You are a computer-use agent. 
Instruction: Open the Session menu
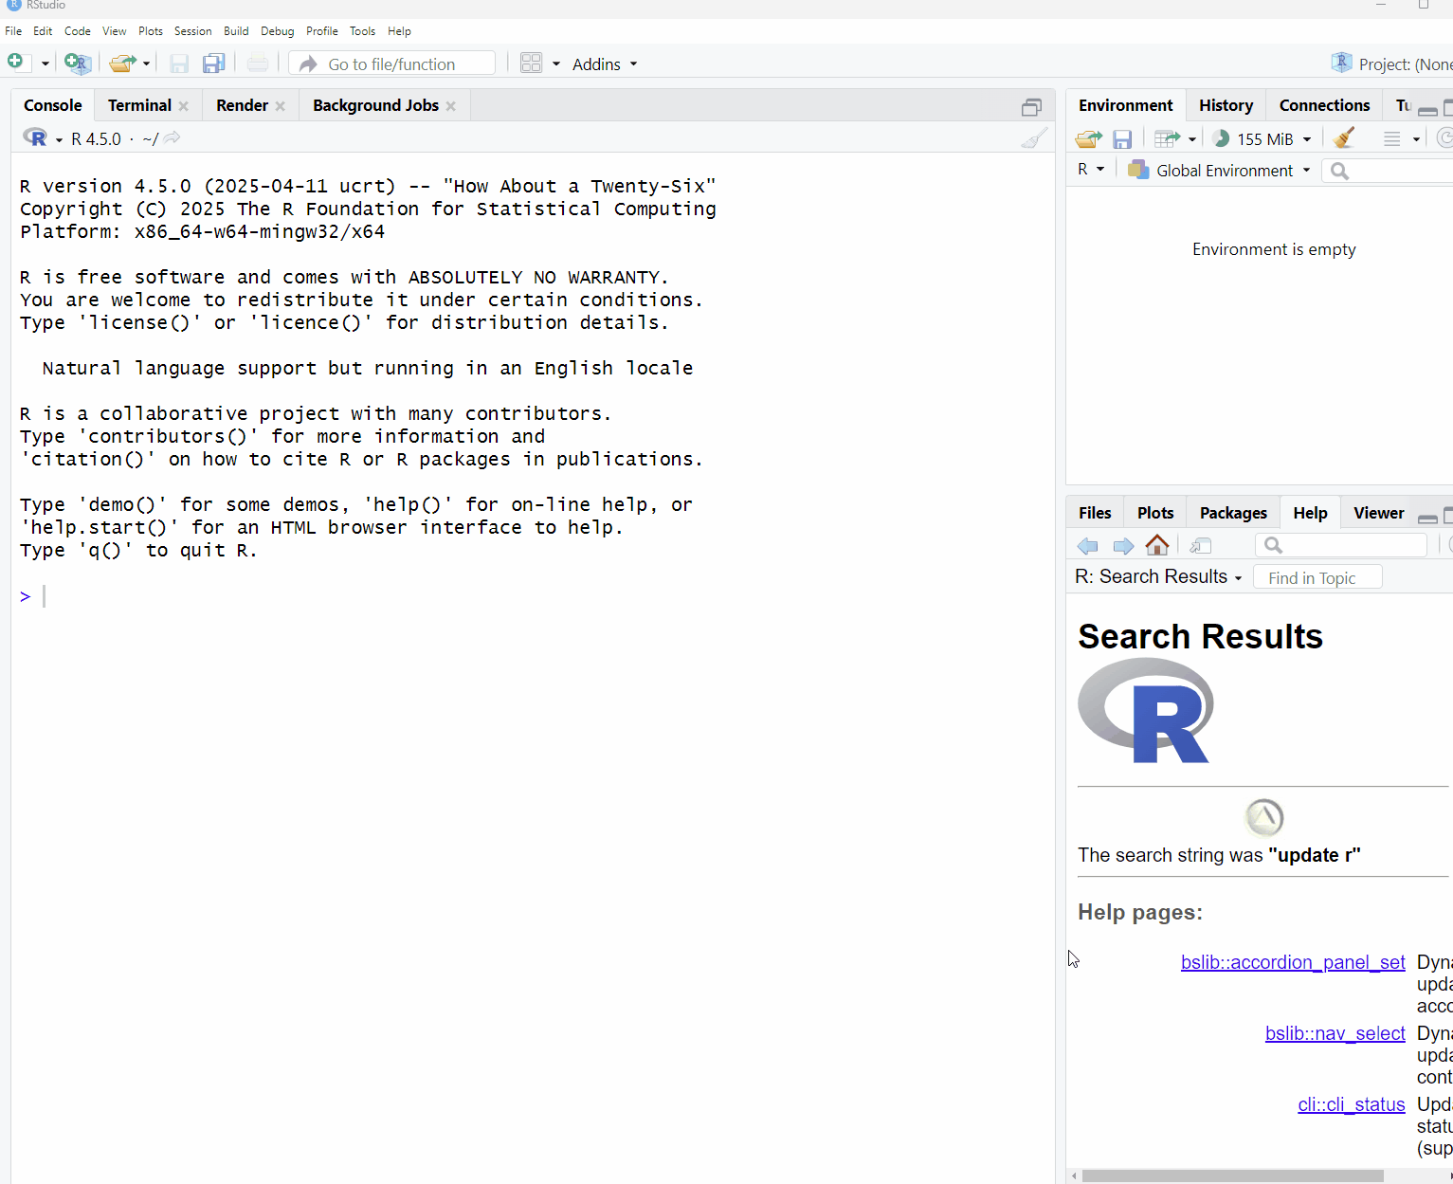[x=192, y=31]
